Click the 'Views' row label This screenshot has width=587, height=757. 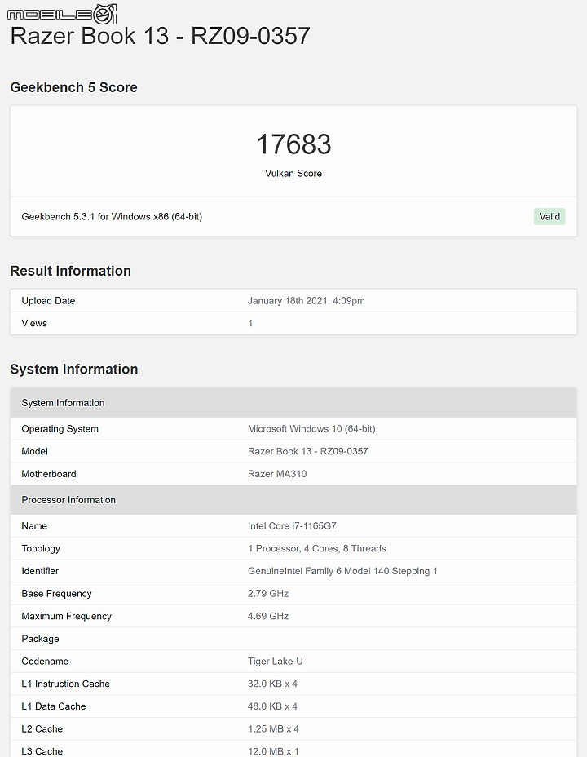point(34,324)
